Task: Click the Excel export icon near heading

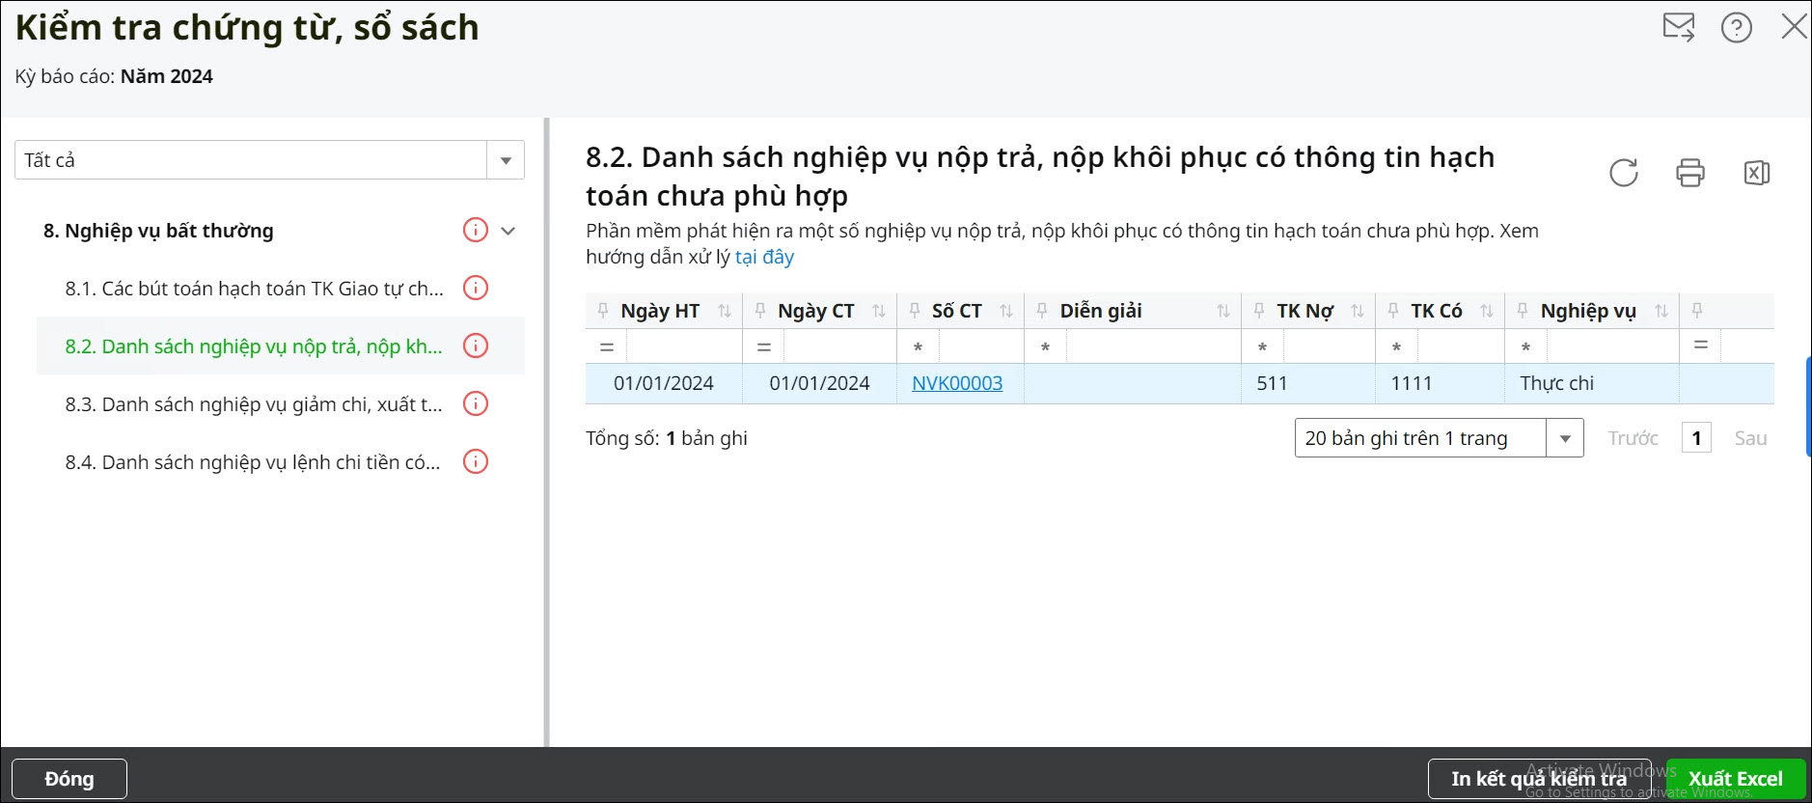Action: click(x=1757, y=173)
